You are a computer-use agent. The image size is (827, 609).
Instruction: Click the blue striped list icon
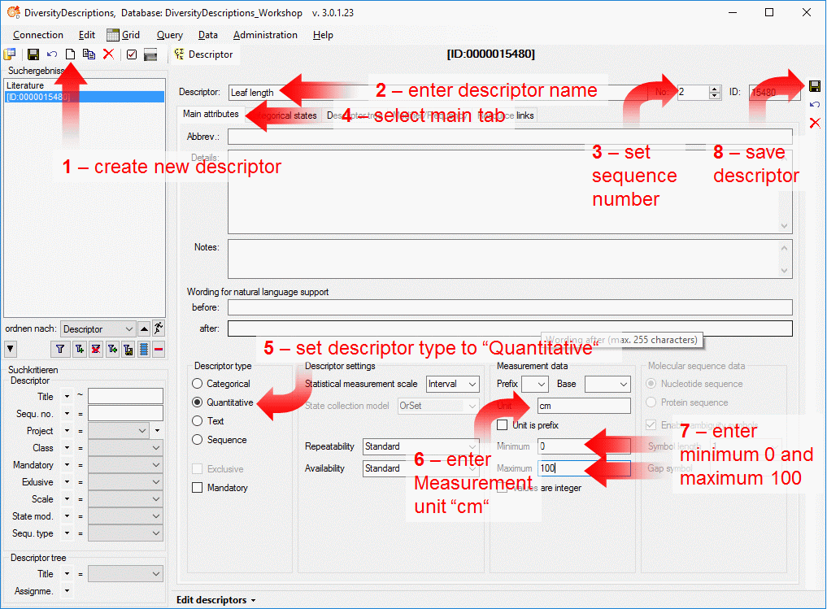143,349
